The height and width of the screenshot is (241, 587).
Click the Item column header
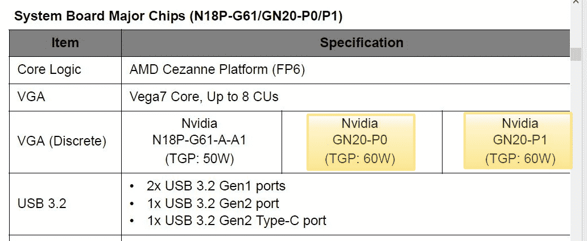coord(65,43)
